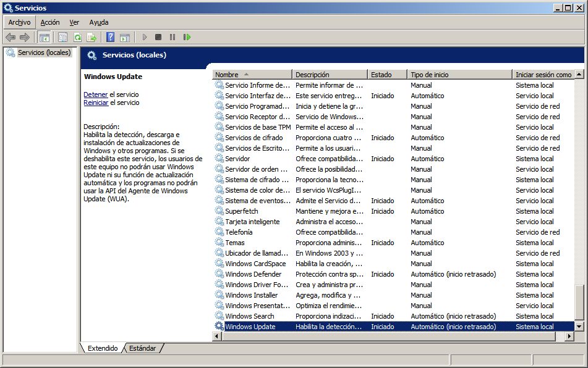Click the gear icon beside Tarjeta inteligente

219,221
